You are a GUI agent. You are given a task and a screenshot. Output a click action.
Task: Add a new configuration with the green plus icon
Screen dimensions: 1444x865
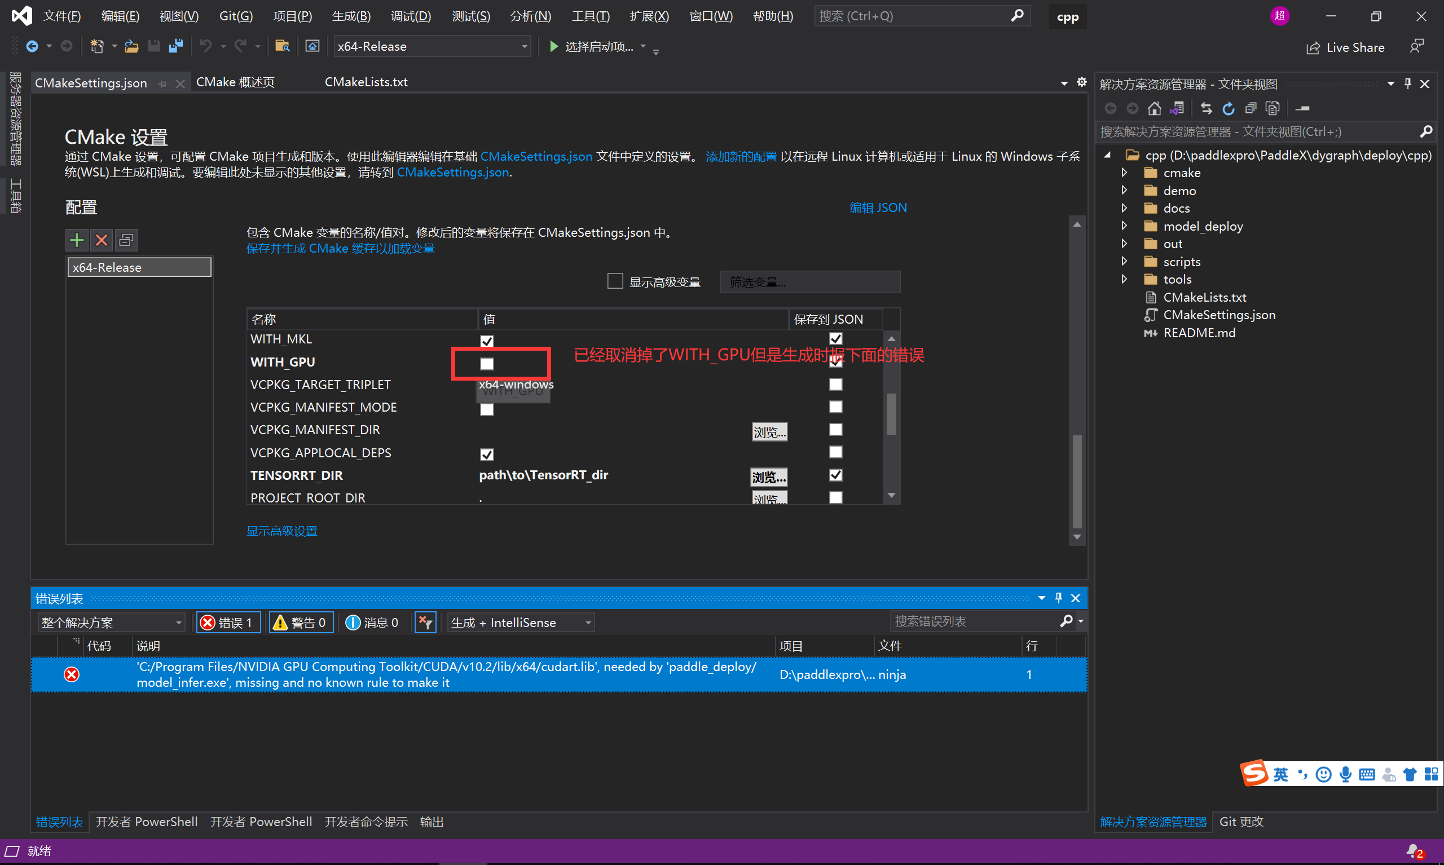click(76, 240)
